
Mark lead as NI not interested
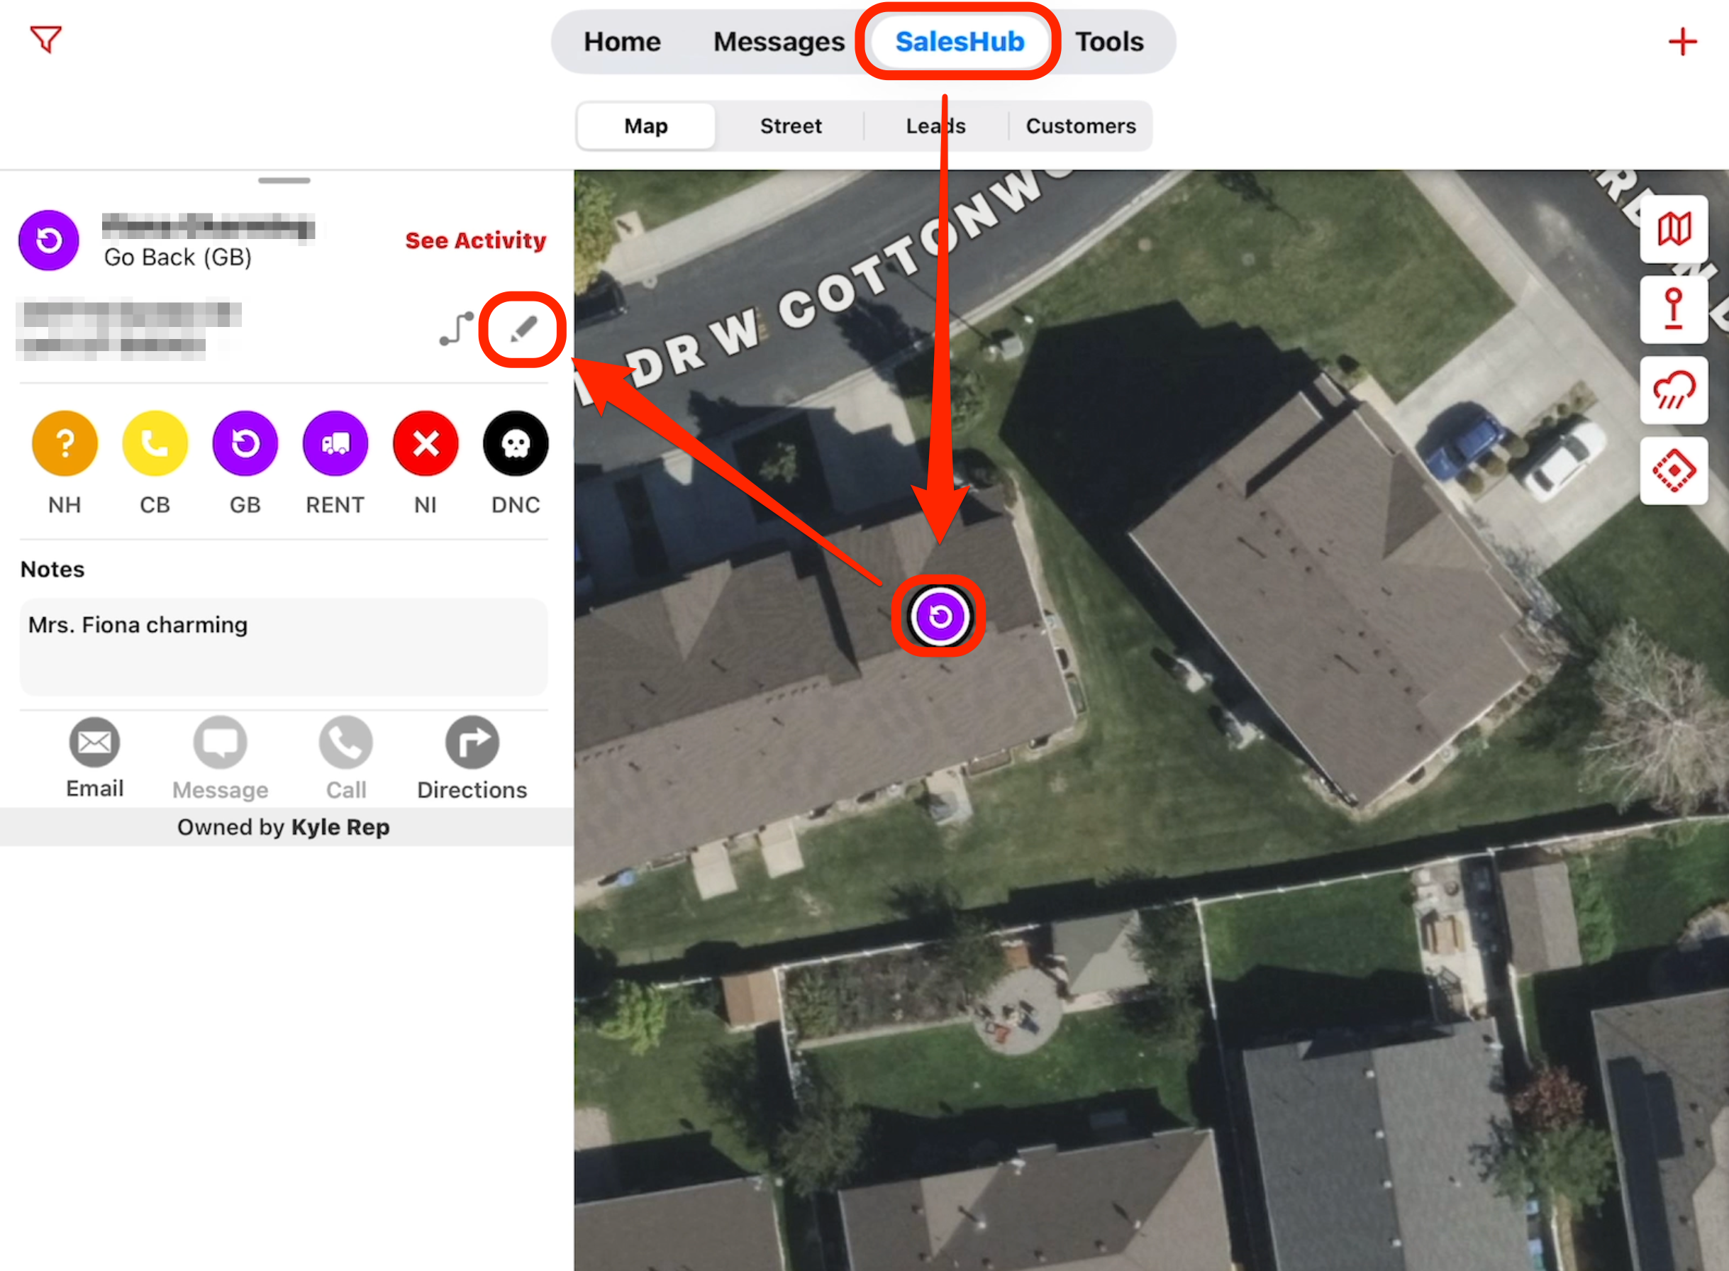(x=426, y=444)
